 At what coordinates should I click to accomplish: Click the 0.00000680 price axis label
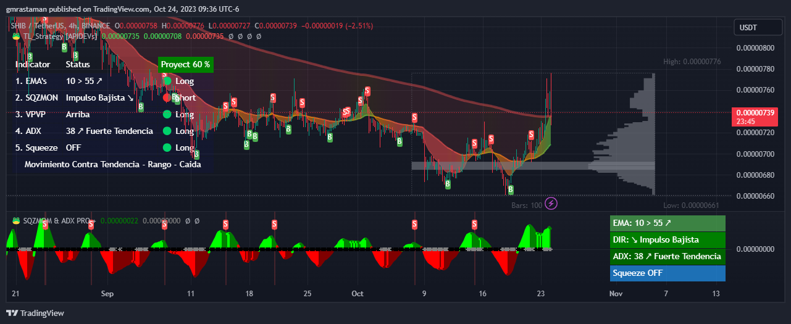click(x=756, y=175)
